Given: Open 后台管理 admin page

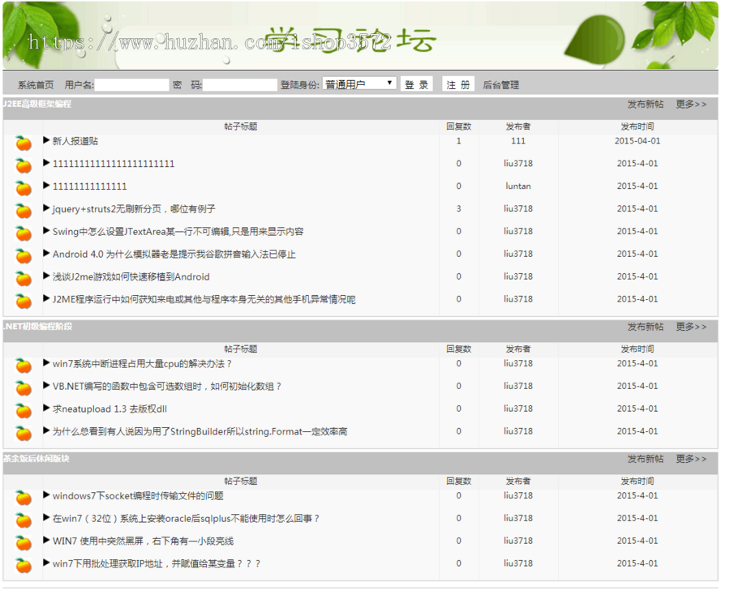Looking at the screenshot, I should pyautogui.click(x=500, y=85).
